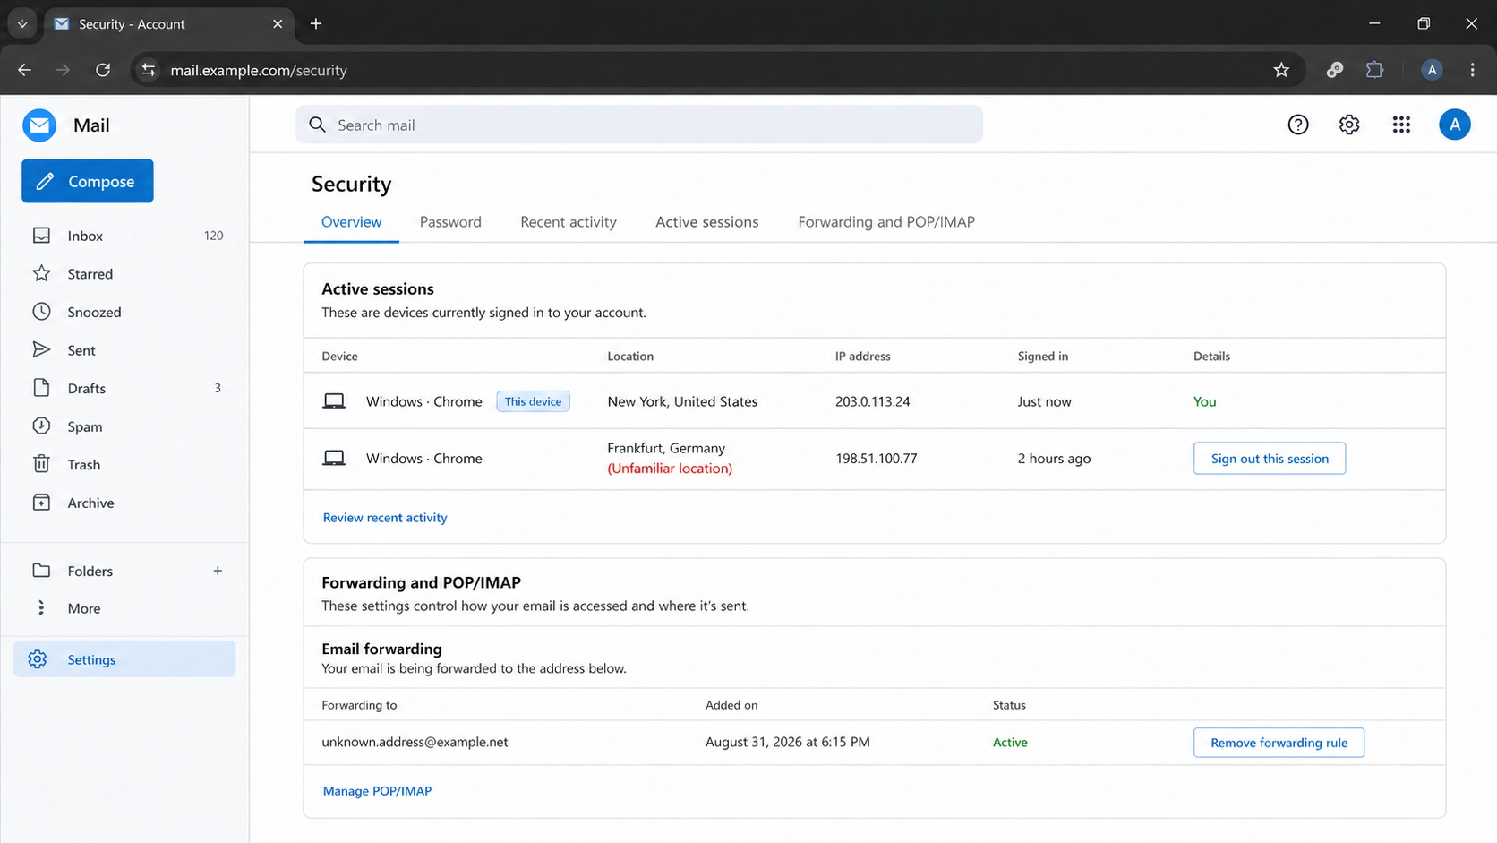
Task: Click the Active forwarding status
Action: click(x=1010, y=743)
